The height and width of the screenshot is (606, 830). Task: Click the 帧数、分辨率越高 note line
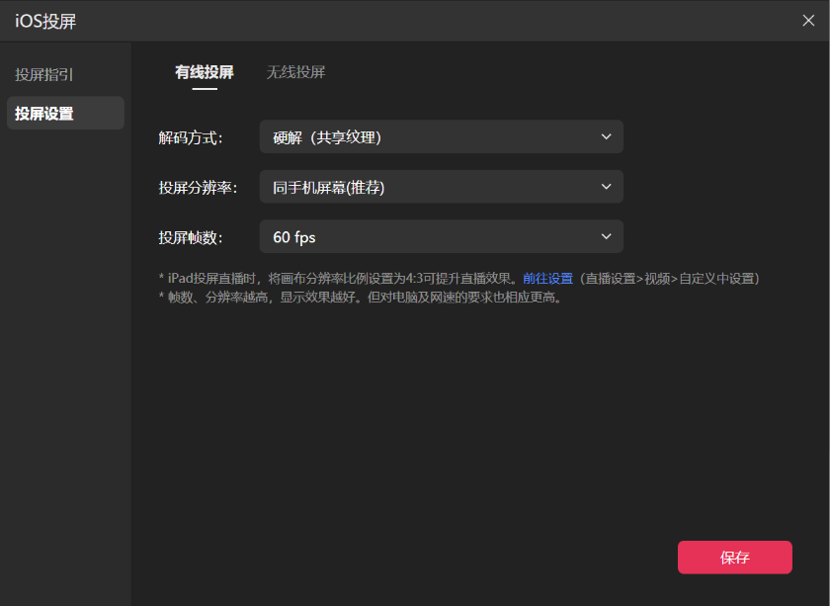coord(361,298)
